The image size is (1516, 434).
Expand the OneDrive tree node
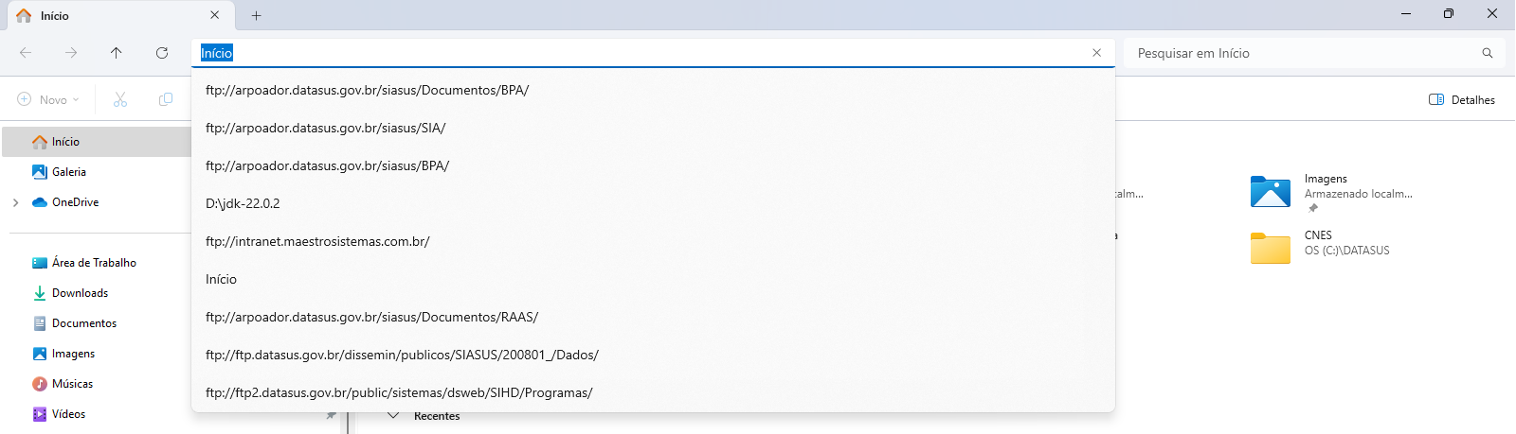(15, 202)
